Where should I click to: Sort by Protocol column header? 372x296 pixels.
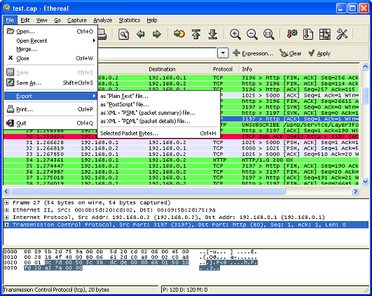[x=225, y=69]
